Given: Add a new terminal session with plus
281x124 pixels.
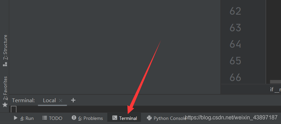Looking at the screenshot, I should coord(73,100).
